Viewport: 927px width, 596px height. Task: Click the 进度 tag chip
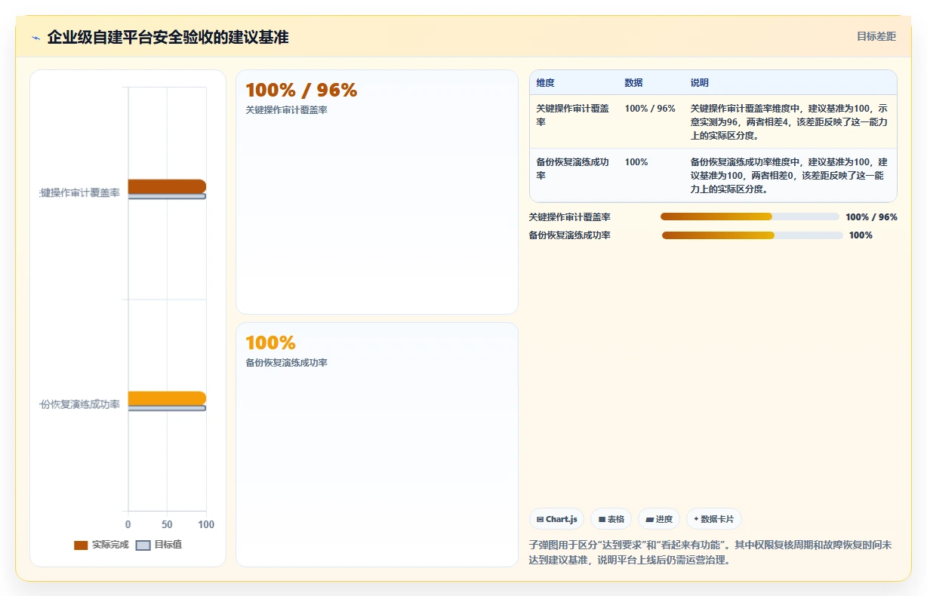click(x=659, y=519)
